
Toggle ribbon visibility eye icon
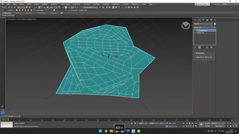pos(62,13)
